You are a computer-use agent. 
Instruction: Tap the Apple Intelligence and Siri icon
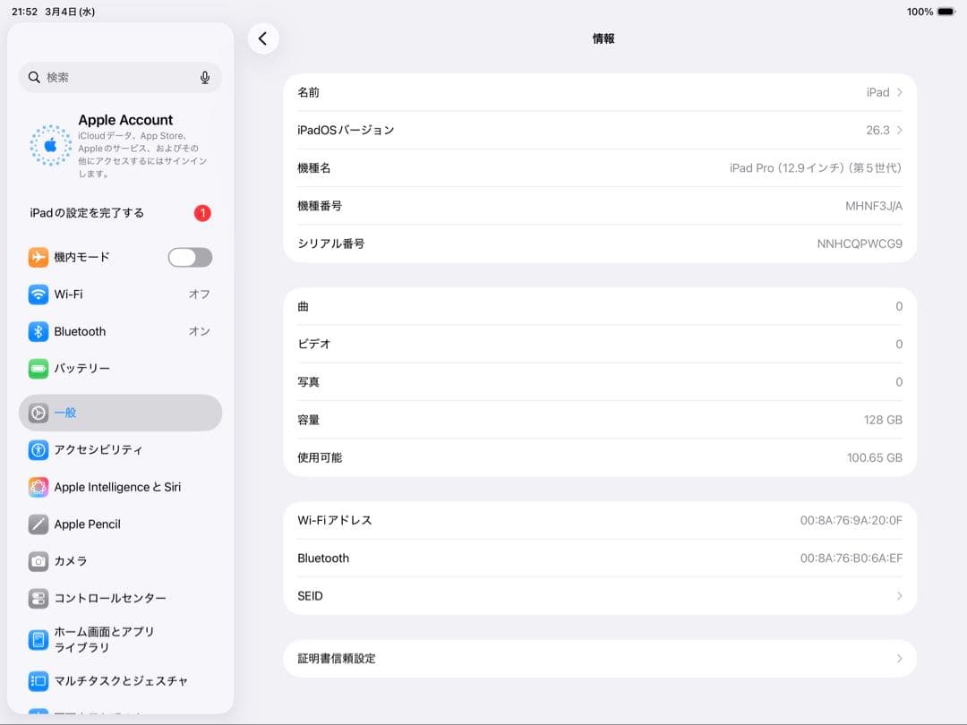pyautogui.click(x=39, y=487)
